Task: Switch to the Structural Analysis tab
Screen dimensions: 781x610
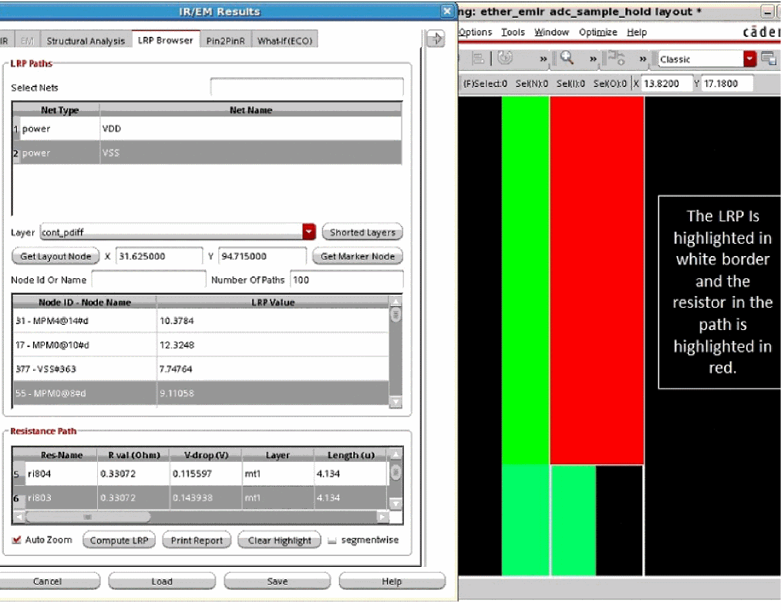Action: coord(86,41)
